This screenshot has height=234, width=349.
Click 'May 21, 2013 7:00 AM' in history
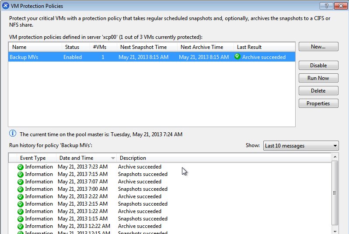[x=83, y=189]
